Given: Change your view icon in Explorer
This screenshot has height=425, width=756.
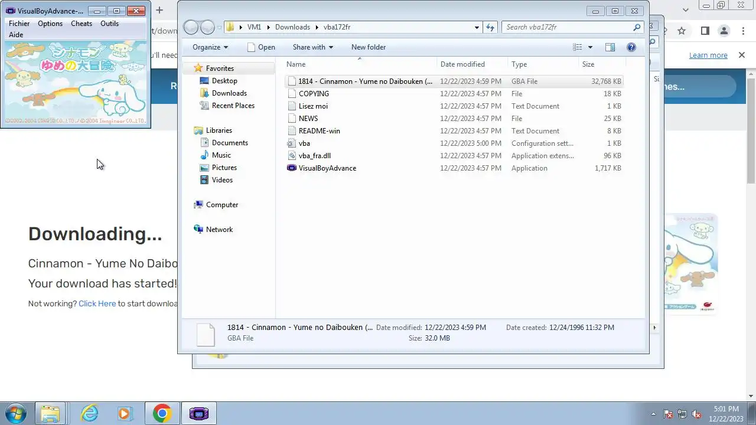Looking at the screenshot, I should point(578,47).
